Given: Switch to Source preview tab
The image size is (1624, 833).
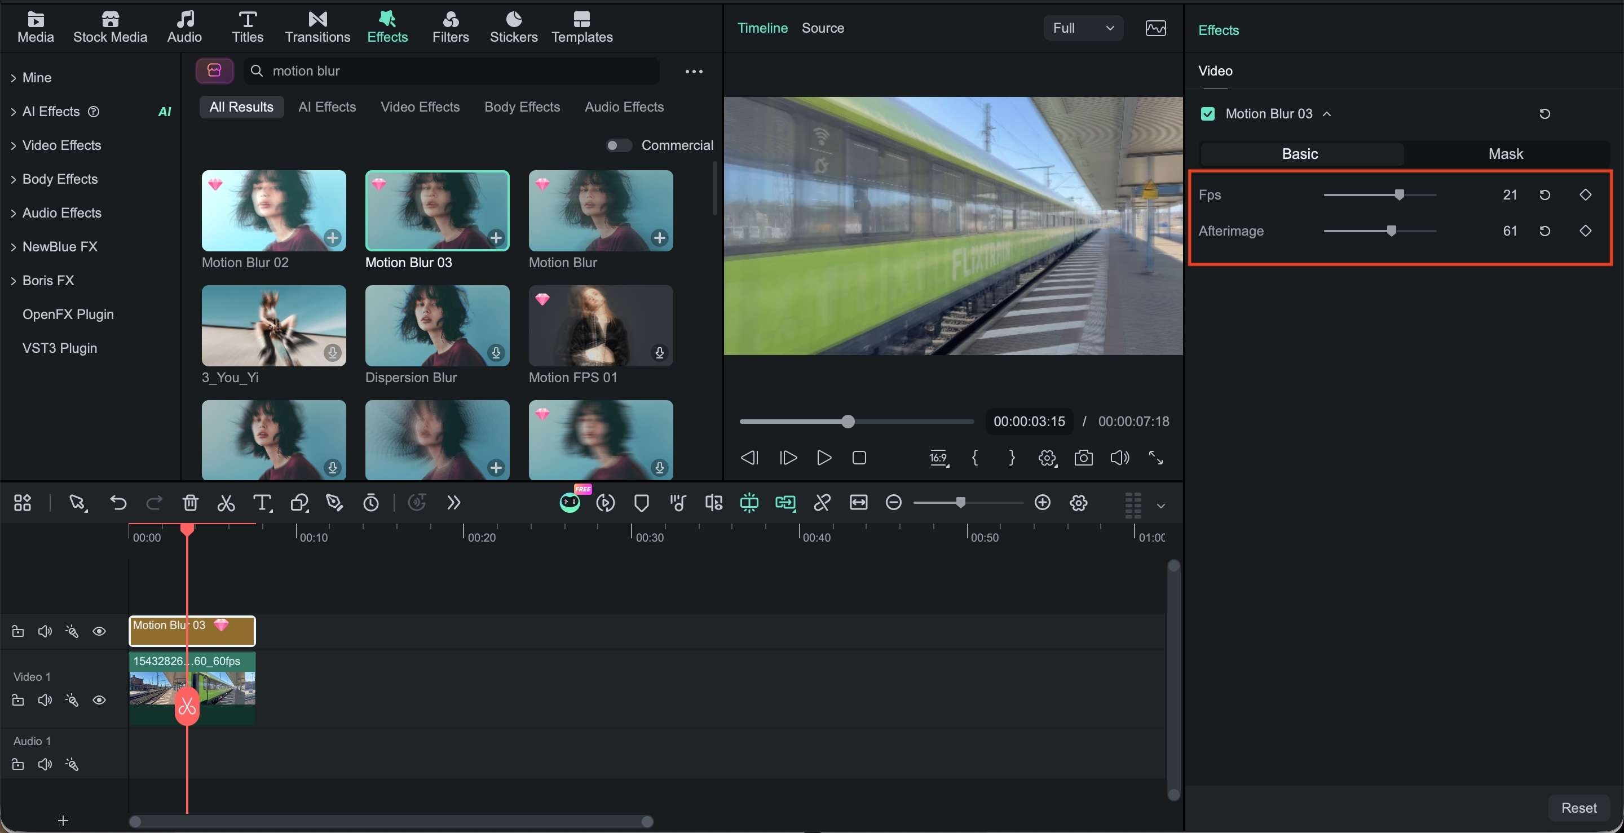Looking at the screenshot, I should pos(822,28).
